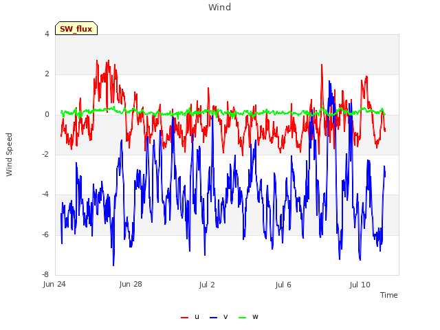Toggle the v series in the legend
Viewport: 440px width, 330px height.
click(219, 317)
